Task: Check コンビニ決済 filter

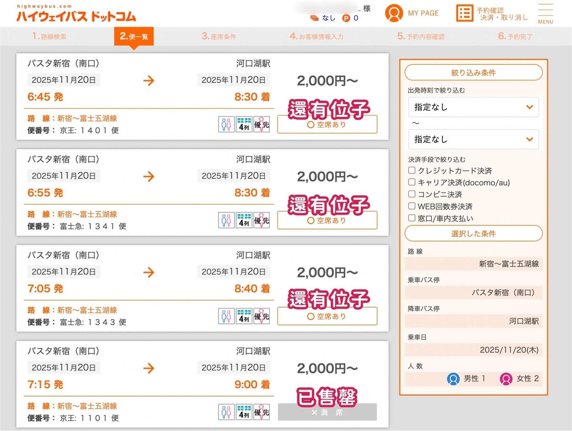Action: coord(412,194)
